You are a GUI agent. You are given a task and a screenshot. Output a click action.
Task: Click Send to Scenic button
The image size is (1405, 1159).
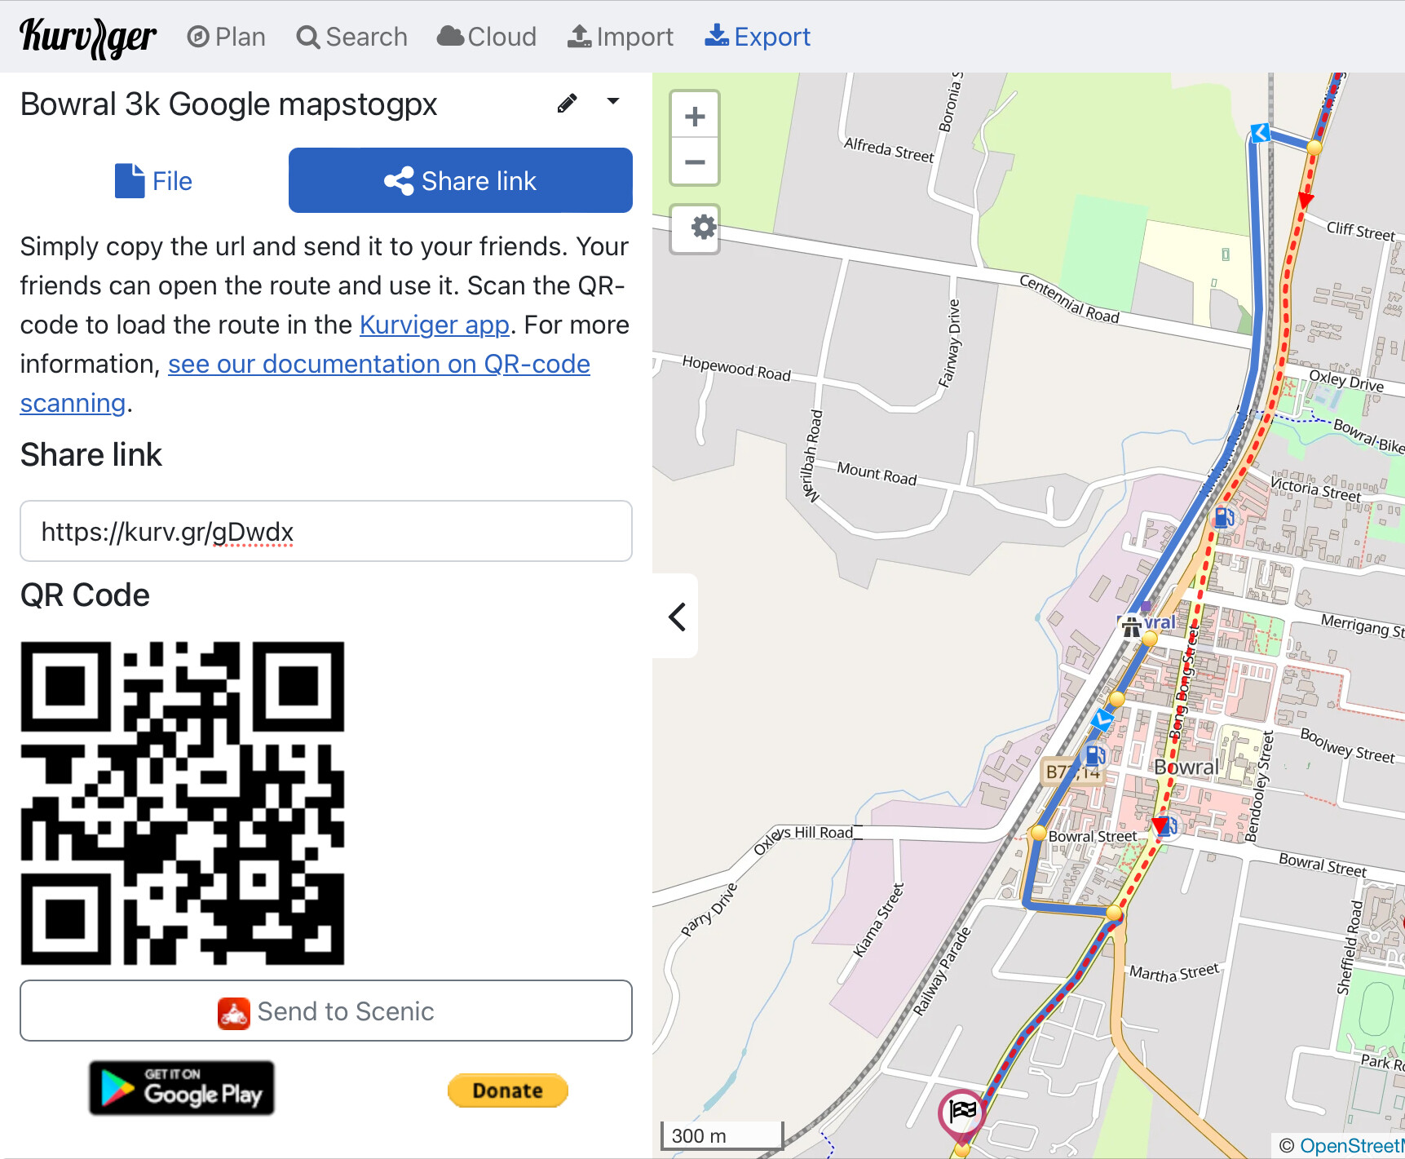326,1011
